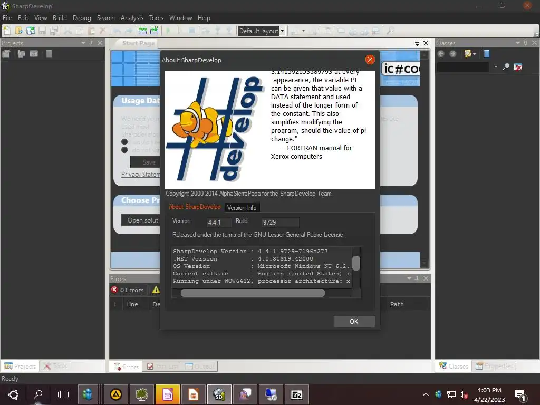Click the Line column header in Errors
This screenshot has height=405, width=540.
pyautogui.click(x=132, y=304)
